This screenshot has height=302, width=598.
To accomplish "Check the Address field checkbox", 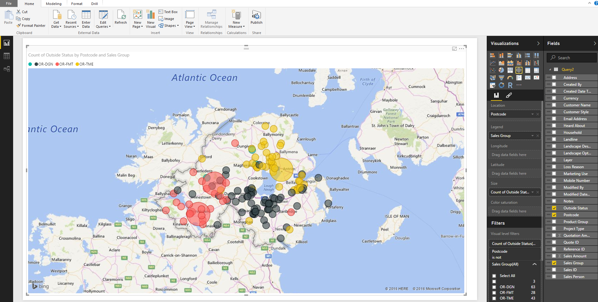I will tap(554, 77).
